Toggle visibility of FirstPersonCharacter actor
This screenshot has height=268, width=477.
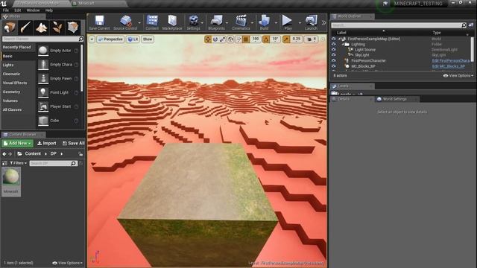(333, 60)
